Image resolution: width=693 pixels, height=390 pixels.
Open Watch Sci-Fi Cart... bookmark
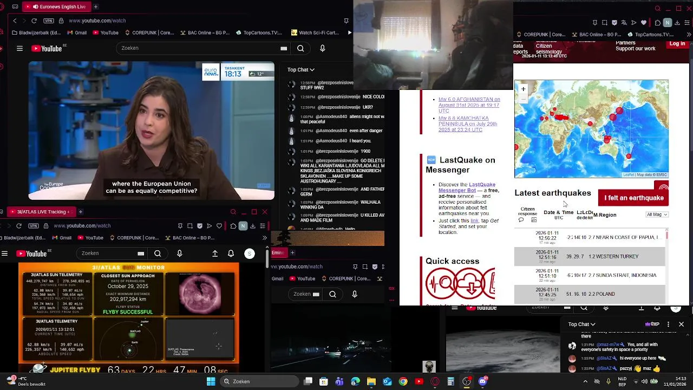click(315, 32)
